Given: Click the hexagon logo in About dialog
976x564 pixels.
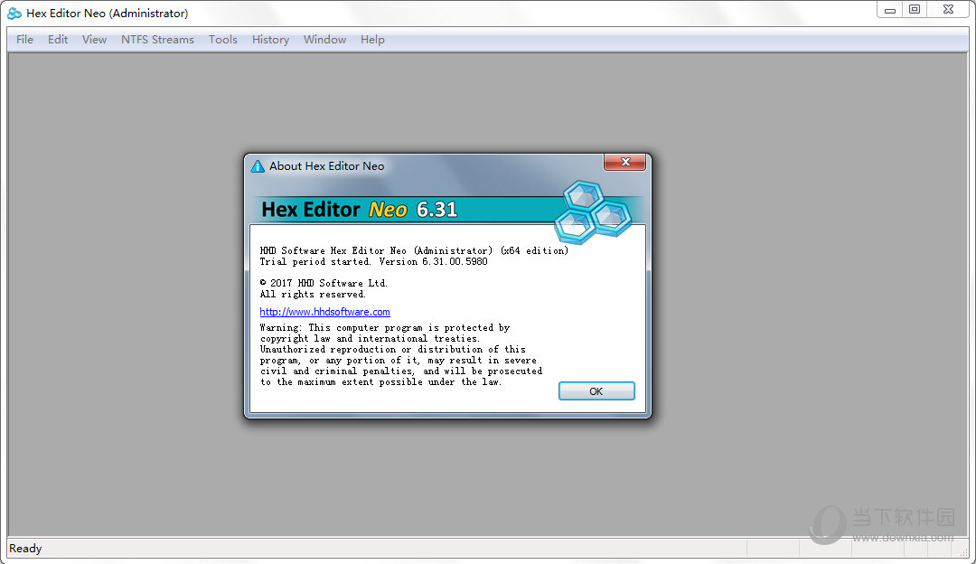Looking at the screenshot, I should click(593, 212).
